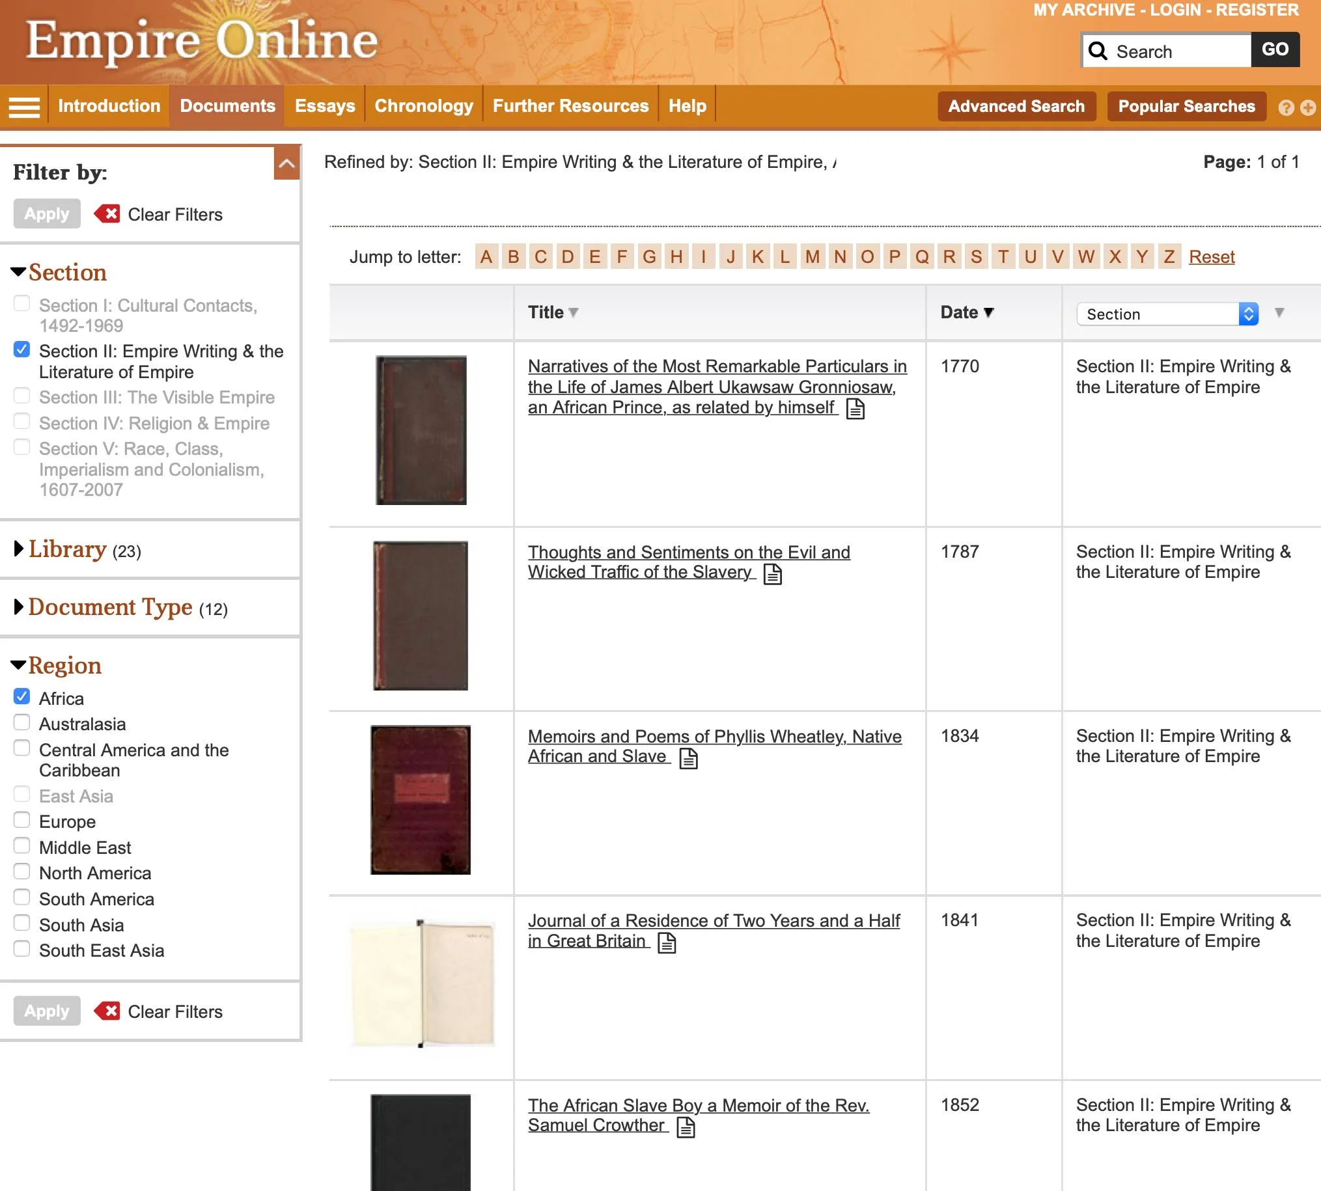1321x1191 pixels.
Task: Check the North America region checkbox
Action: (x=22, y=871)
